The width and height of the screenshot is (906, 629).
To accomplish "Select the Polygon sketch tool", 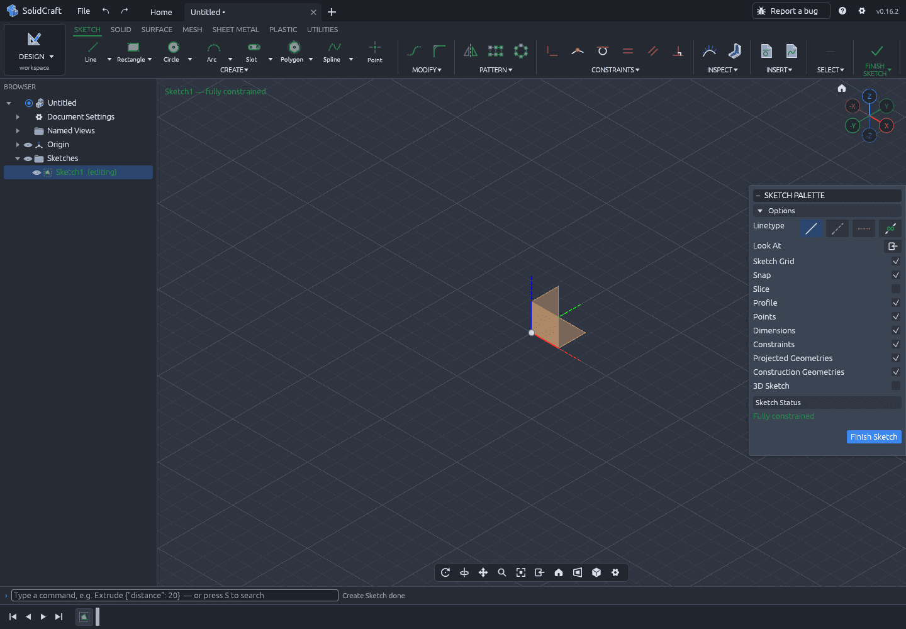I will pos(294,51).
